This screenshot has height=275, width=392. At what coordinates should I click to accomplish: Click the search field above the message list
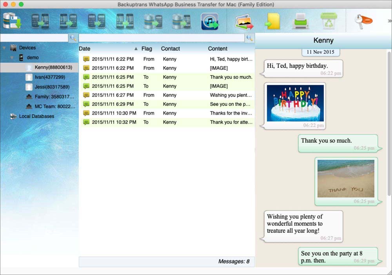[162, 38]
